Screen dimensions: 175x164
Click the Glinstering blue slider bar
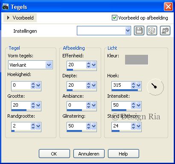click(74, 131)
